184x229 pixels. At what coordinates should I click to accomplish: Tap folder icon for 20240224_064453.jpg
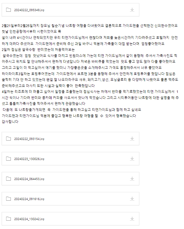8,179
